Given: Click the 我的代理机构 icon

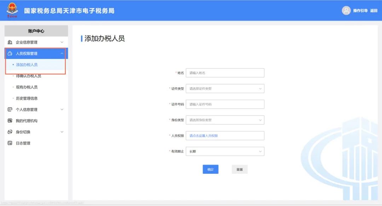Looking at the screenshot, I should (10, 121).
